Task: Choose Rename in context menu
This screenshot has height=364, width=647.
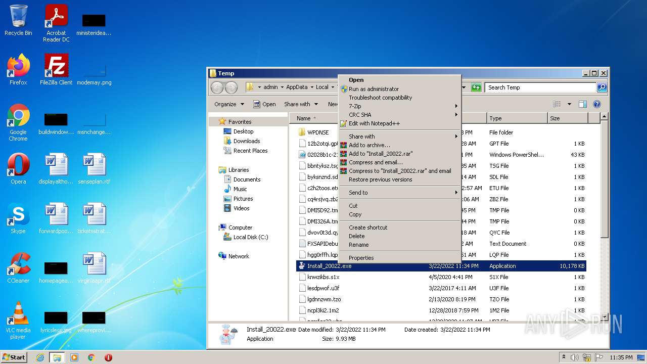Action: coord(399,245)
